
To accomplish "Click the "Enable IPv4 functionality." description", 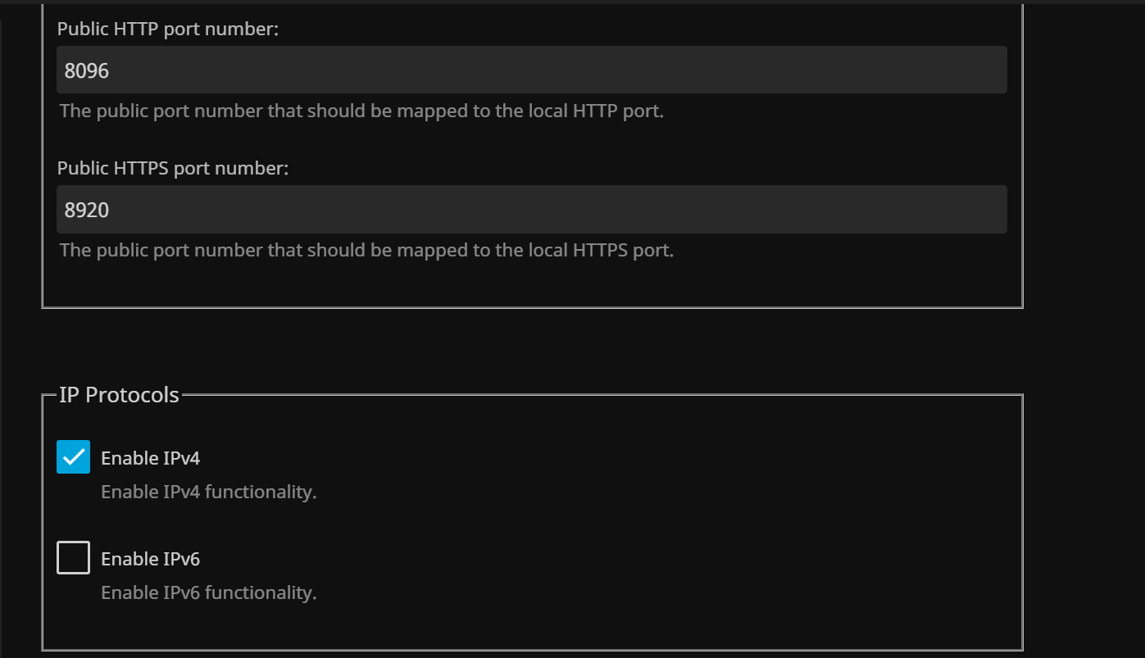I will 208,492.
